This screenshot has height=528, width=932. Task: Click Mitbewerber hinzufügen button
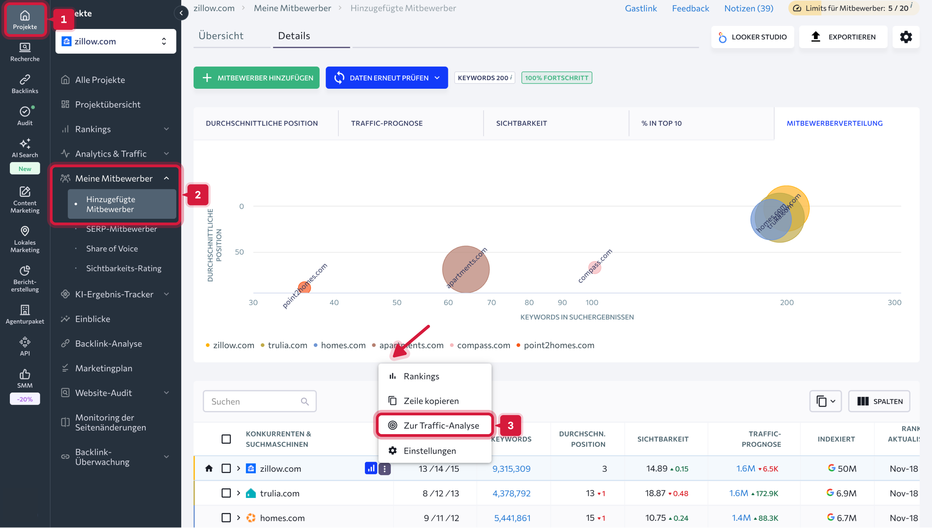pos(256,77)
